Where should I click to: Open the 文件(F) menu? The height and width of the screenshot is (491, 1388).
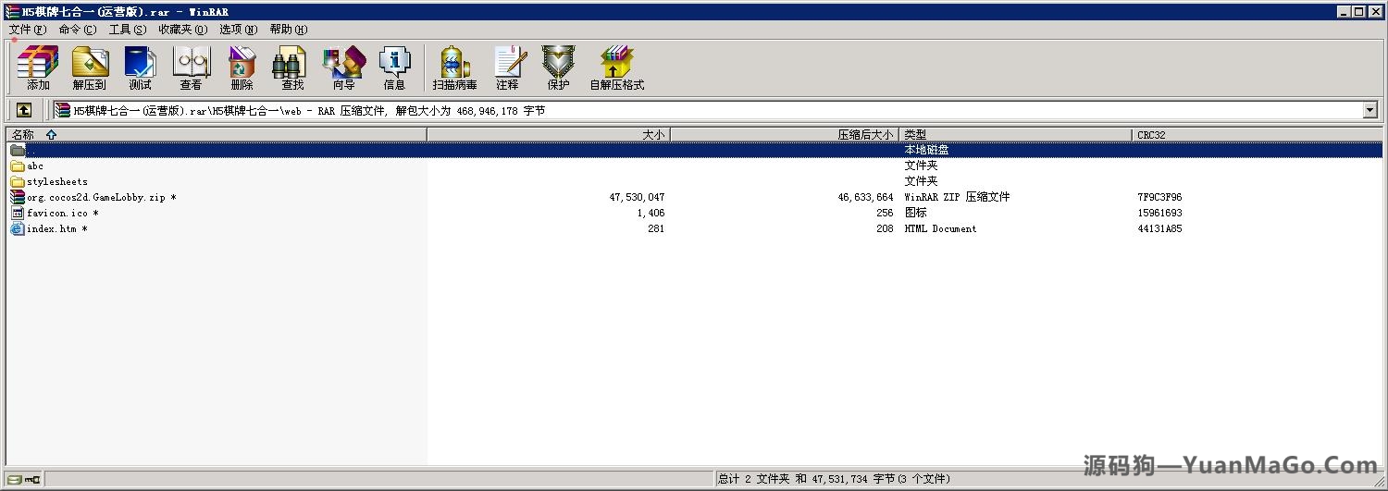click(27, 30)
